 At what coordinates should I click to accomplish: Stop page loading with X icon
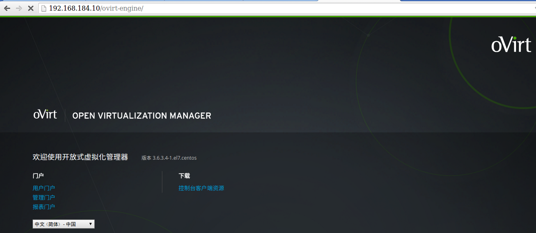click(x=31, y=8)
